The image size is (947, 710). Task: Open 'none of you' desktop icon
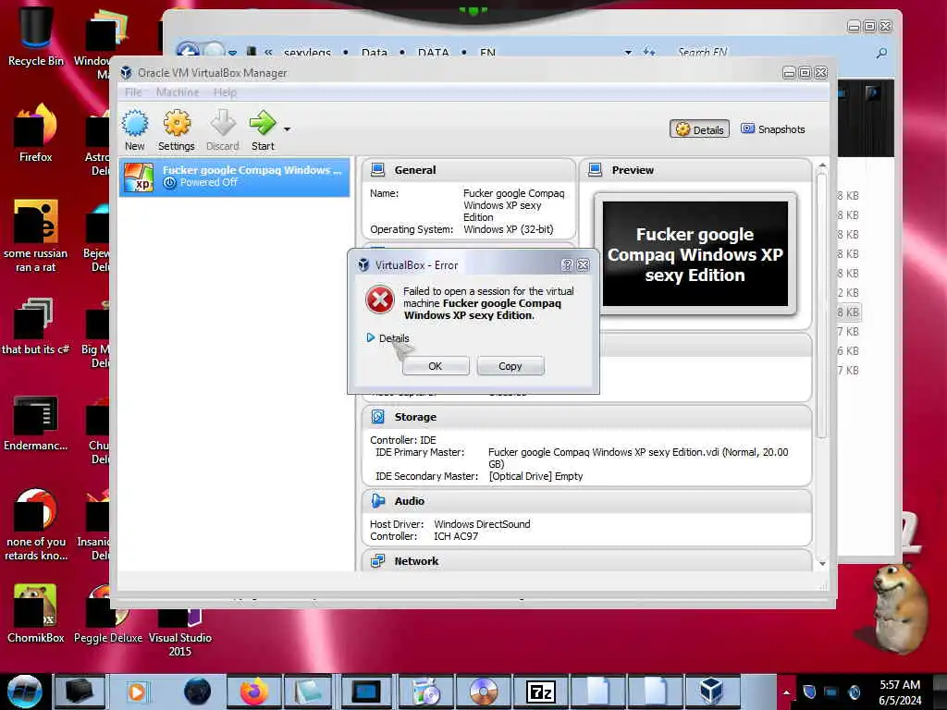point(36,524)
